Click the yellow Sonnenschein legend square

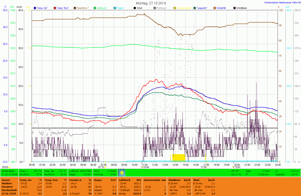pos(175,7)
